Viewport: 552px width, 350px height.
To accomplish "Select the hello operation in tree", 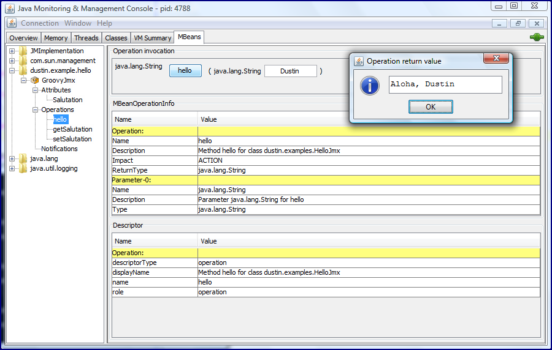I will click(x=61, y=120).
